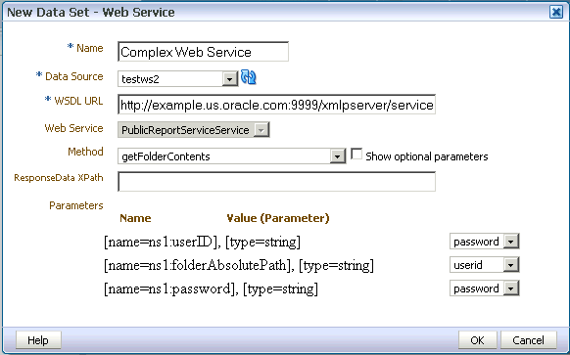570x355 pixels.
Task: Open the ns1:password parameter value dropdown
Action: pyautogui.click(x=485, y=288)
